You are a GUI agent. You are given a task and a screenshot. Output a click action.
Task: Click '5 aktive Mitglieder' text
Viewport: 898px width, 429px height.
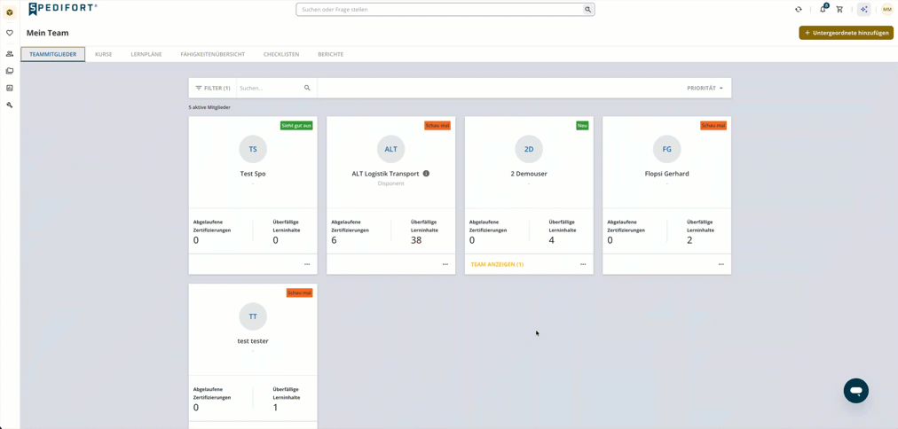point(209,107)
